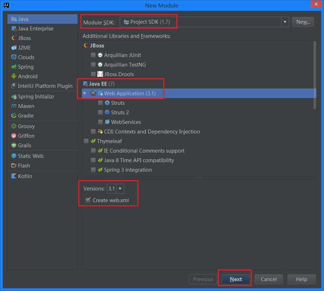Check the Thymeleaf framework checkbox
Screen dimensions: 324x291
[x=86, y=141]
